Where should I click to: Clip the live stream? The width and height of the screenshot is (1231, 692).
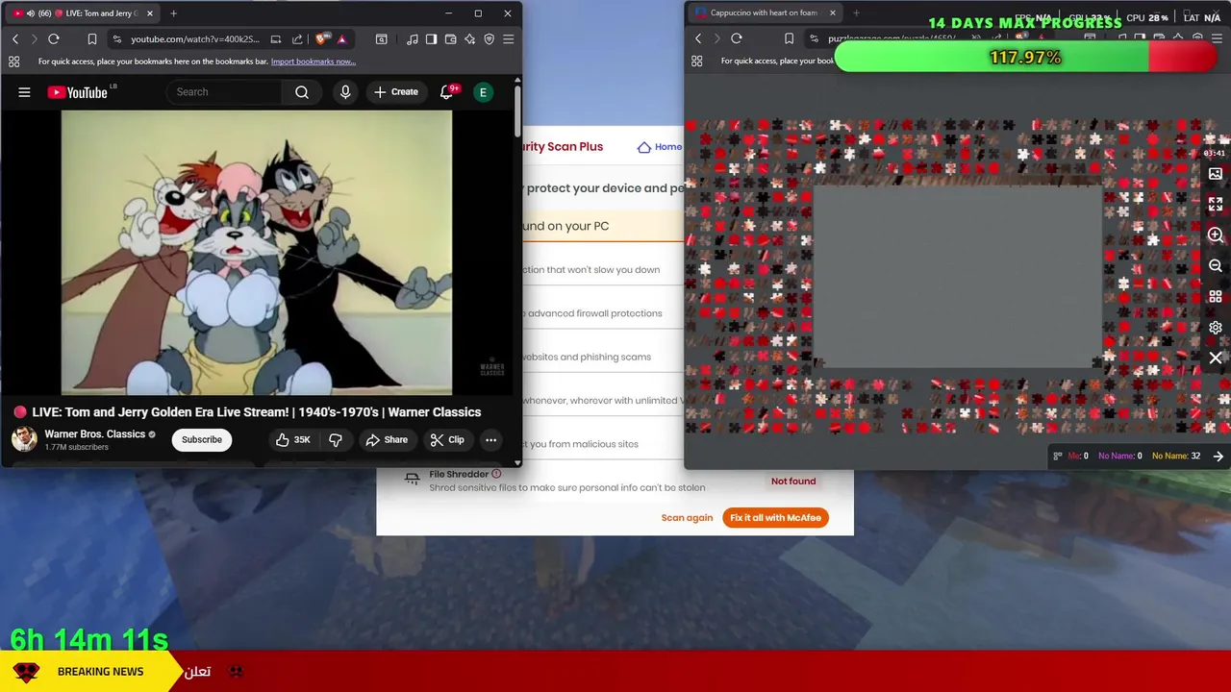point(447,440)
